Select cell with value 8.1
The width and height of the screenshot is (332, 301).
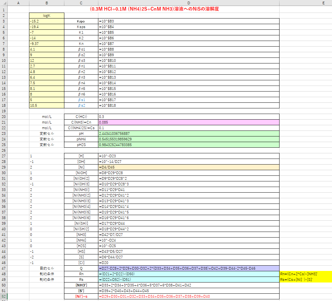[x=47, y=89]
